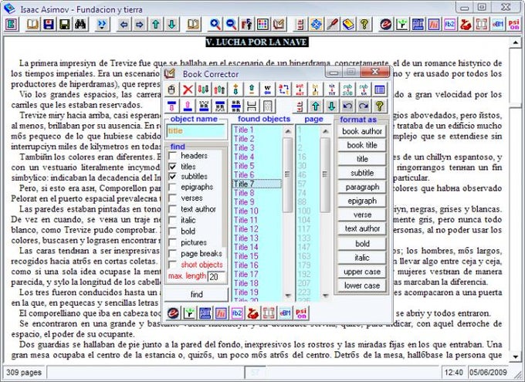Click the red floppy save icon
The height and width of the screenshot is (382, 525).
(49, 25)
